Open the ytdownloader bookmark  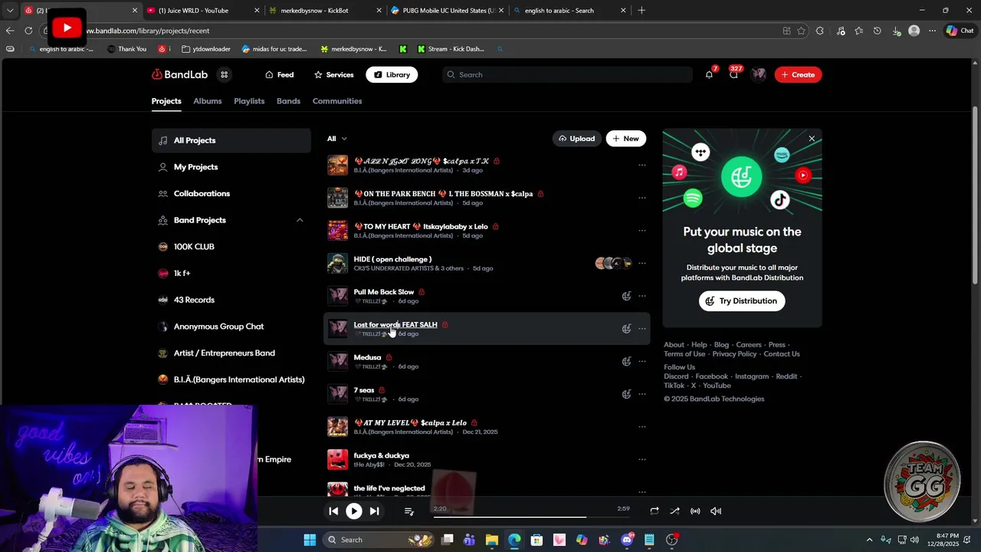click(206, 49)
